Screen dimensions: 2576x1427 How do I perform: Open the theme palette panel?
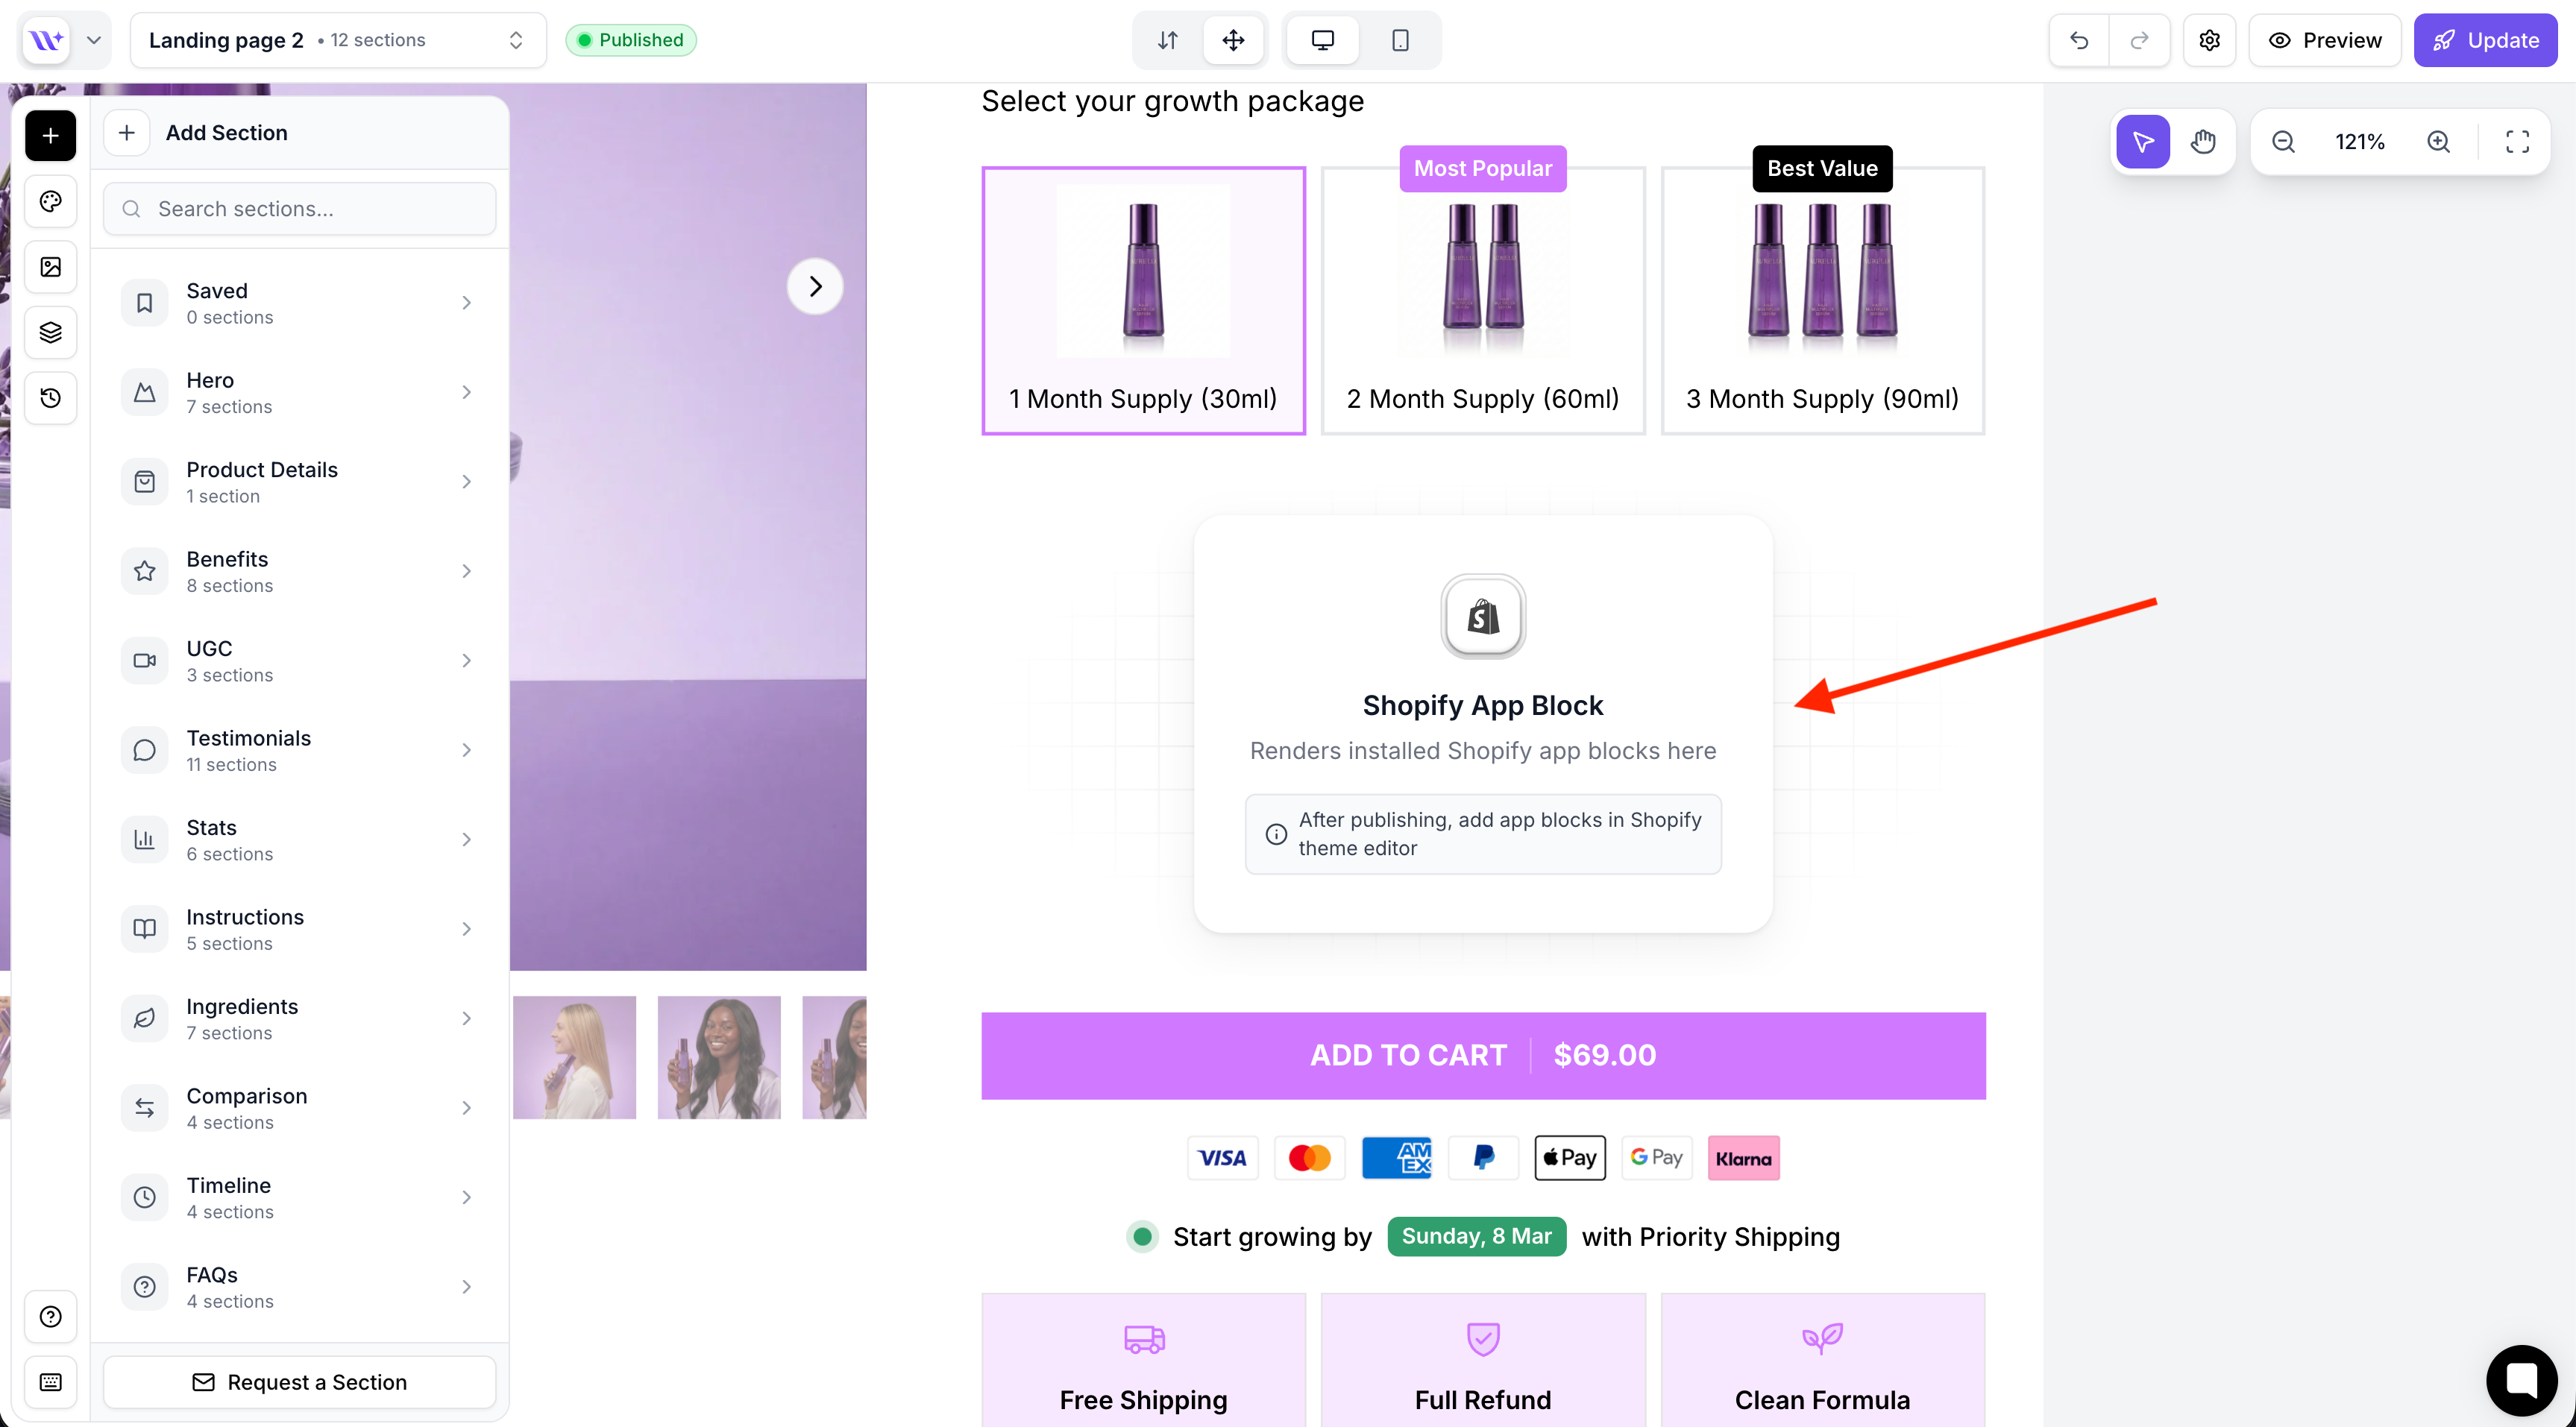(50, 202)
